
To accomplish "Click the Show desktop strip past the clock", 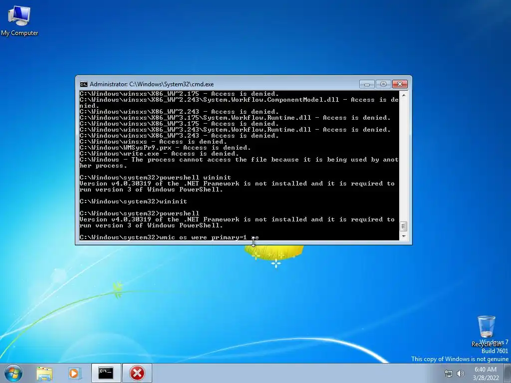I will point(508,373).
